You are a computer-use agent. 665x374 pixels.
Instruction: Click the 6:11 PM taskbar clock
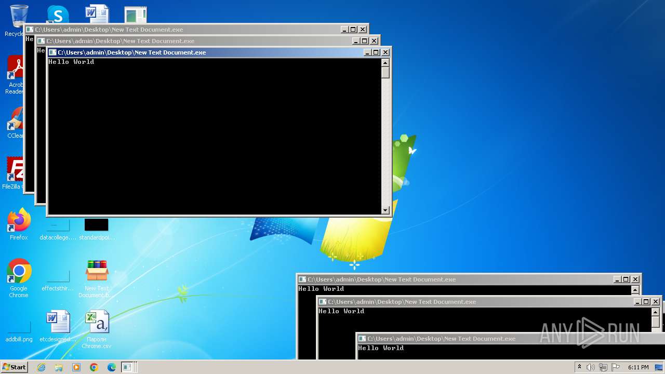(x=638, y=367)
